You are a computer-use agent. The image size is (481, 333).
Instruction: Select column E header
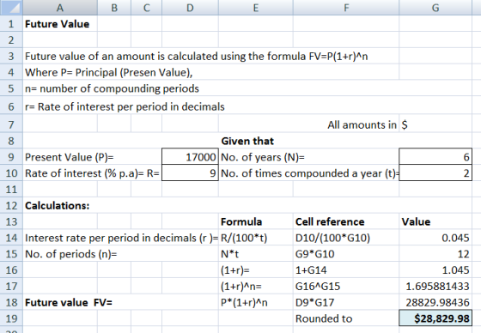coord(256,8)
